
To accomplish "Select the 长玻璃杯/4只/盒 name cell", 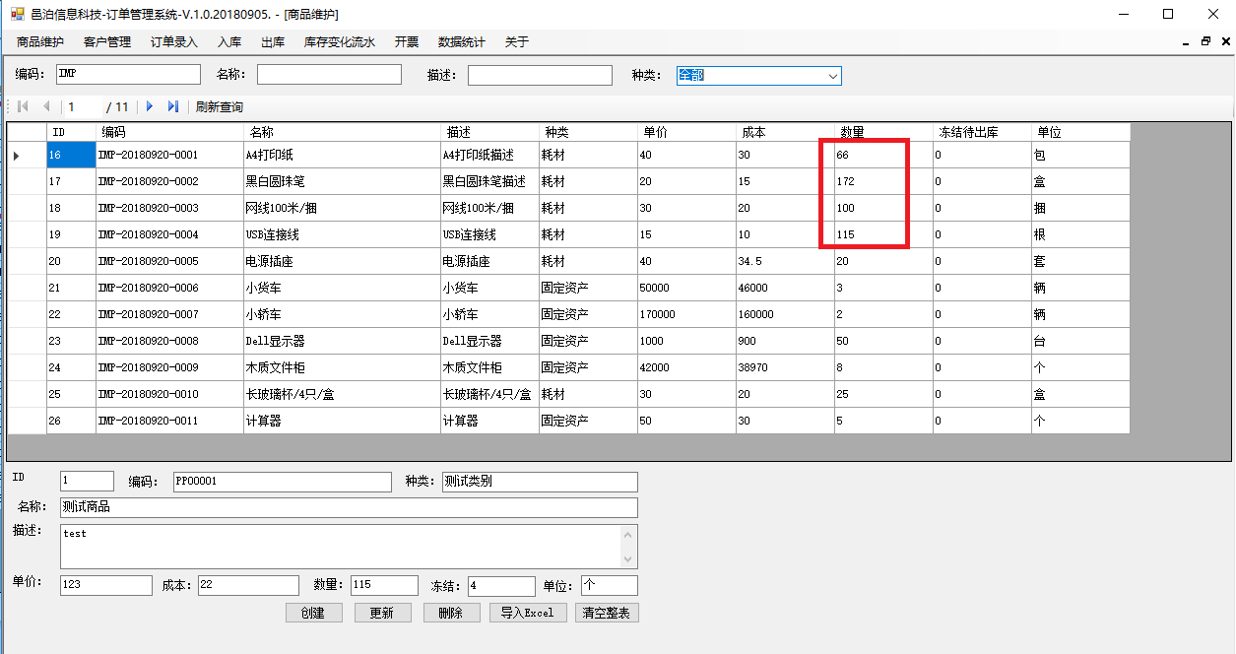I will [342, 394].
